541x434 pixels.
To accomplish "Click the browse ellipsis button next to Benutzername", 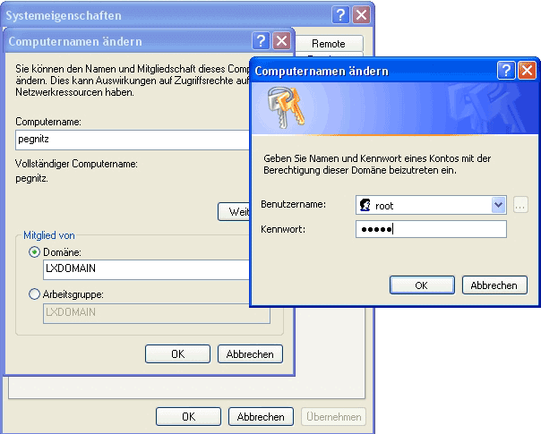I will 520,205.
